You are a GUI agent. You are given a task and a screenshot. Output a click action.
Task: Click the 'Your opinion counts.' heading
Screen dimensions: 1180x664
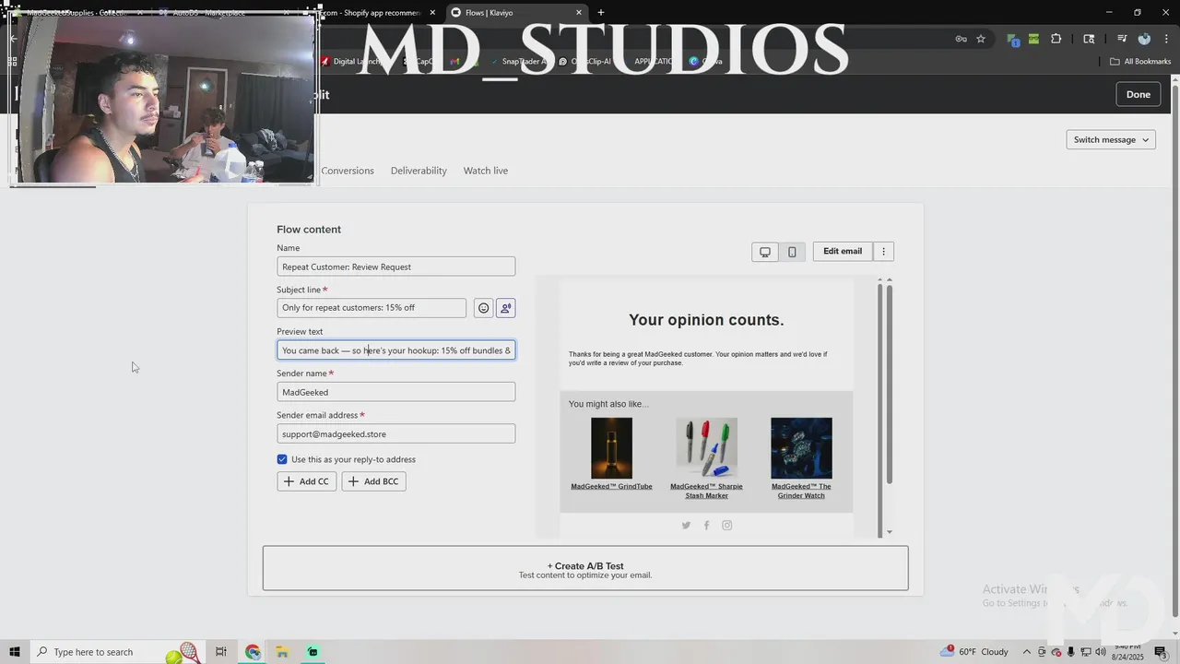pyautogui.click(x=706, y=320)
